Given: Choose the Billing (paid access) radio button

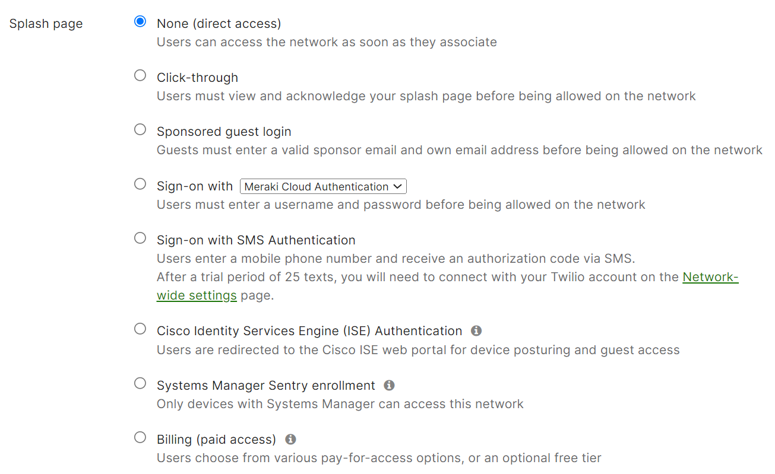Looking at the screenshot, I should tap(140, 438).
